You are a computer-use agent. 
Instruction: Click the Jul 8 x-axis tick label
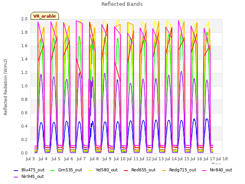(x=94, y=159)
